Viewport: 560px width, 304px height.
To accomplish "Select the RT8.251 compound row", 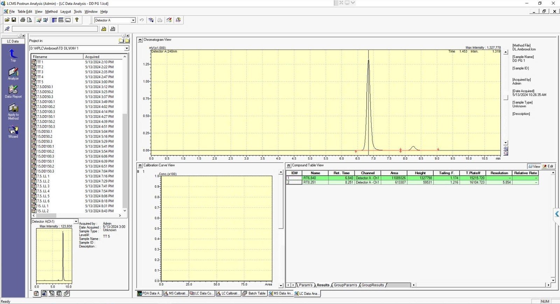I will tap(412, 182).
